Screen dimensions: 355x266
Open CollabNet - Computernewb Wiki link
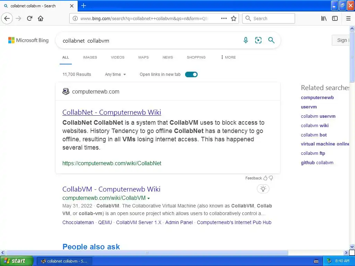coord(112,112)
